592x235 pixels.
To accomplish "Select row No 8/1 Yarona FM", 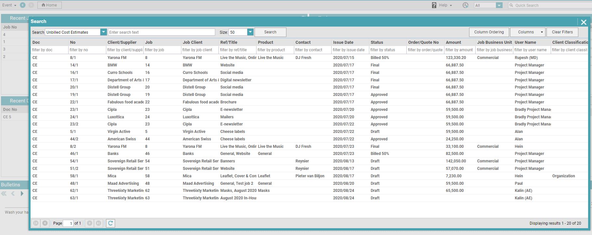I will point(309,58).
